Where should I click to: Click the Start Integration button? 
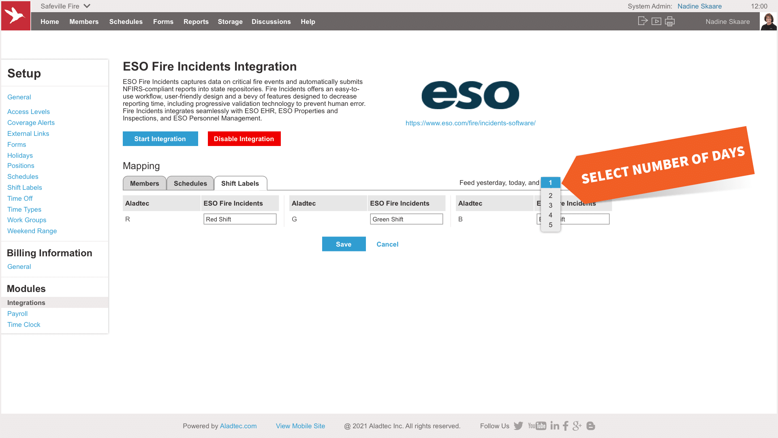click(x=160, y=139)
